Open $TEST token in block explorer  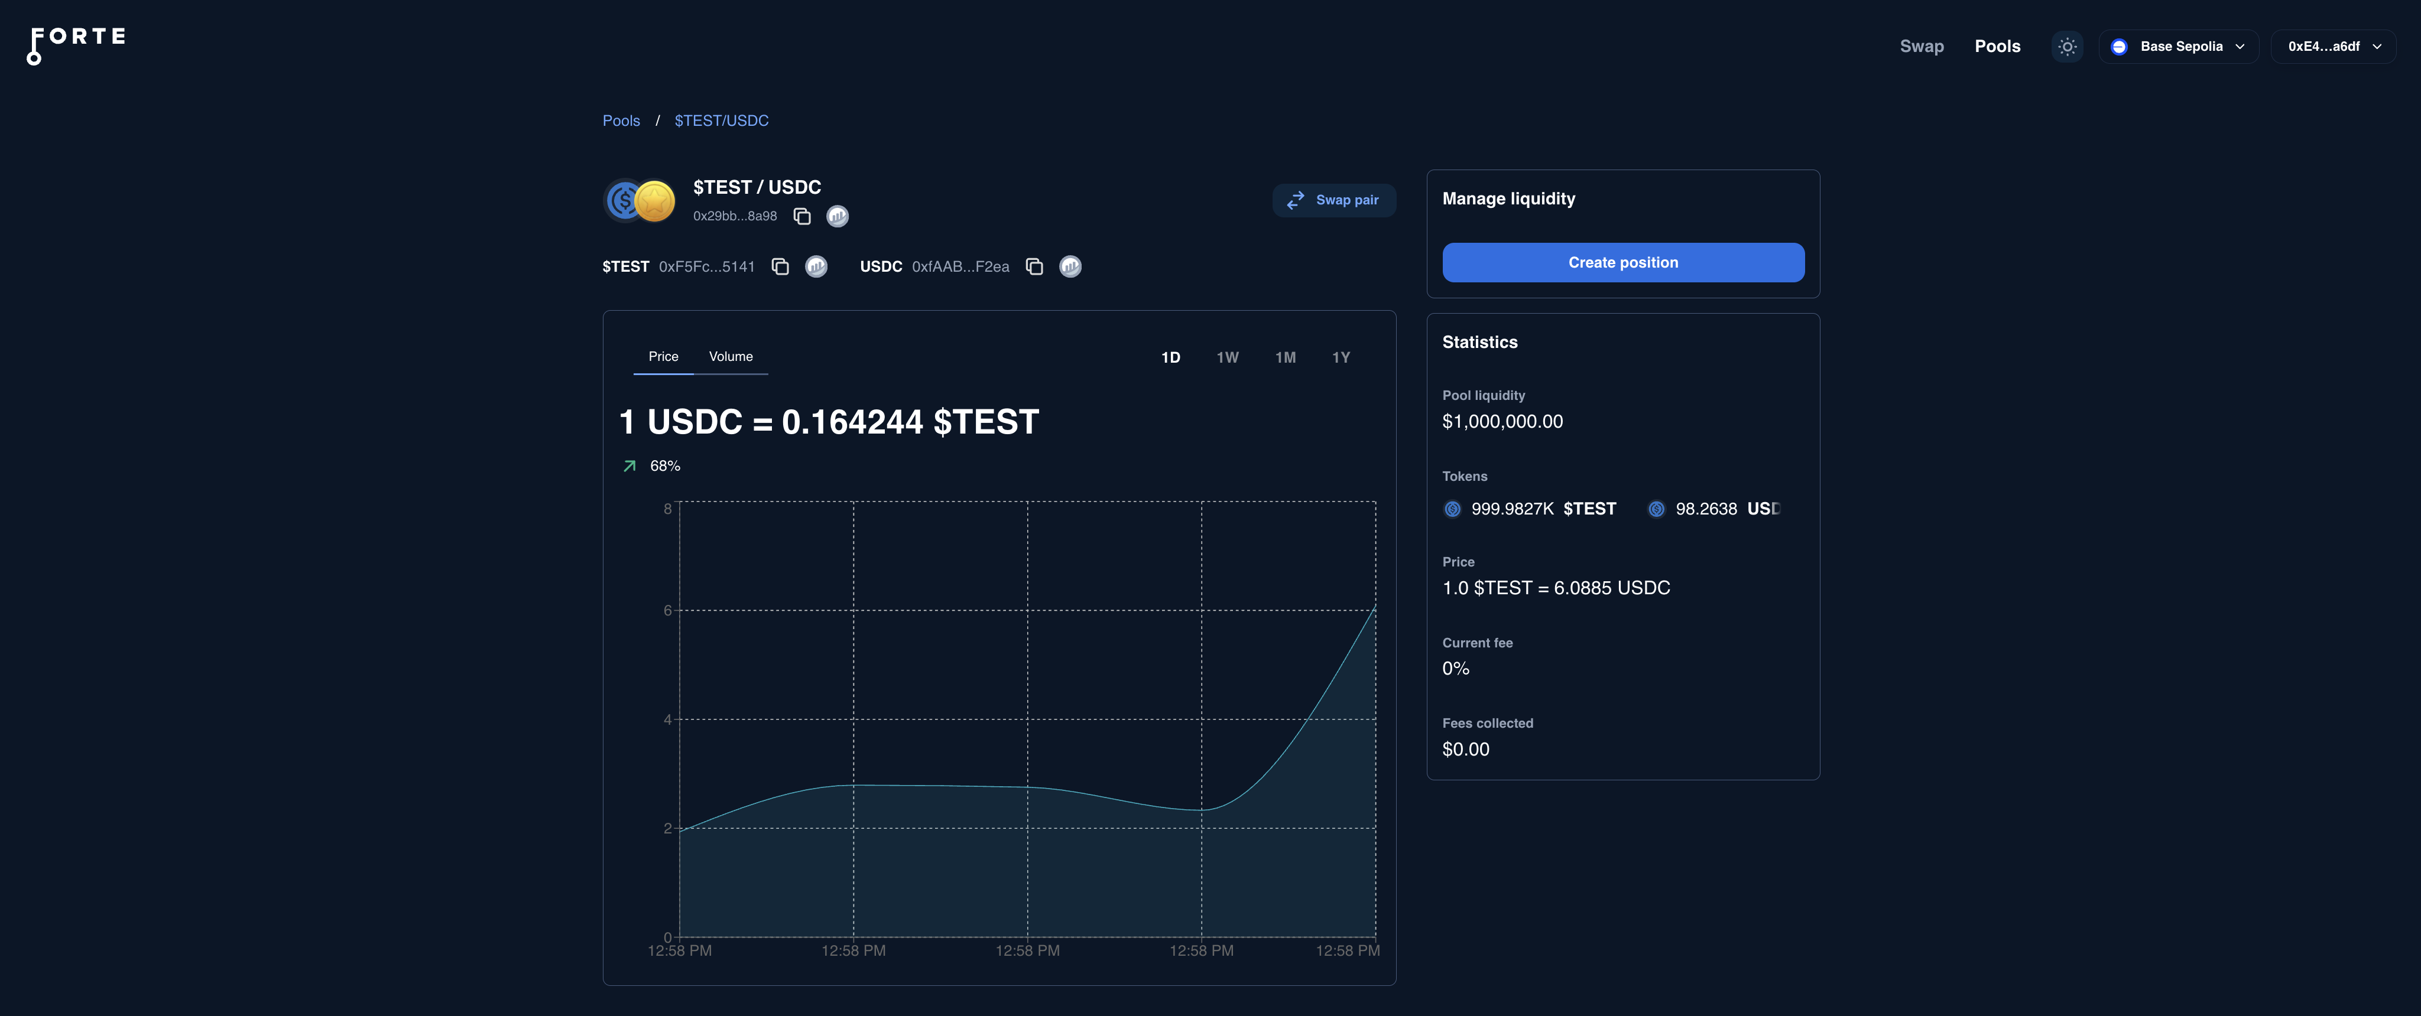[816, 266]
